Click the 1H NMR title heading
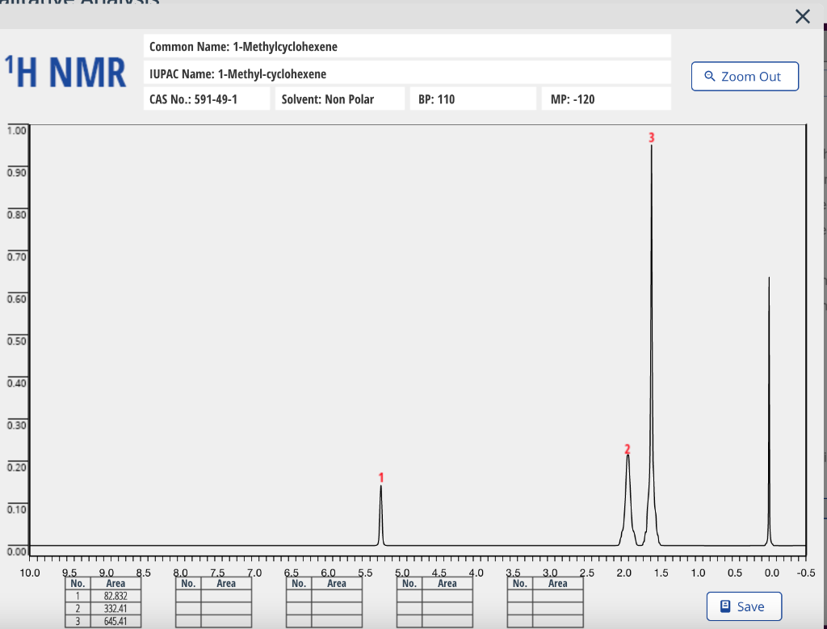 66,72
